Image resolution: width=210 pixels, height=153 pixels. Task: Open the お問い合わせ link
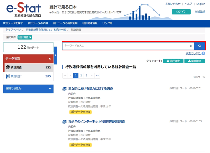[173, 4]
